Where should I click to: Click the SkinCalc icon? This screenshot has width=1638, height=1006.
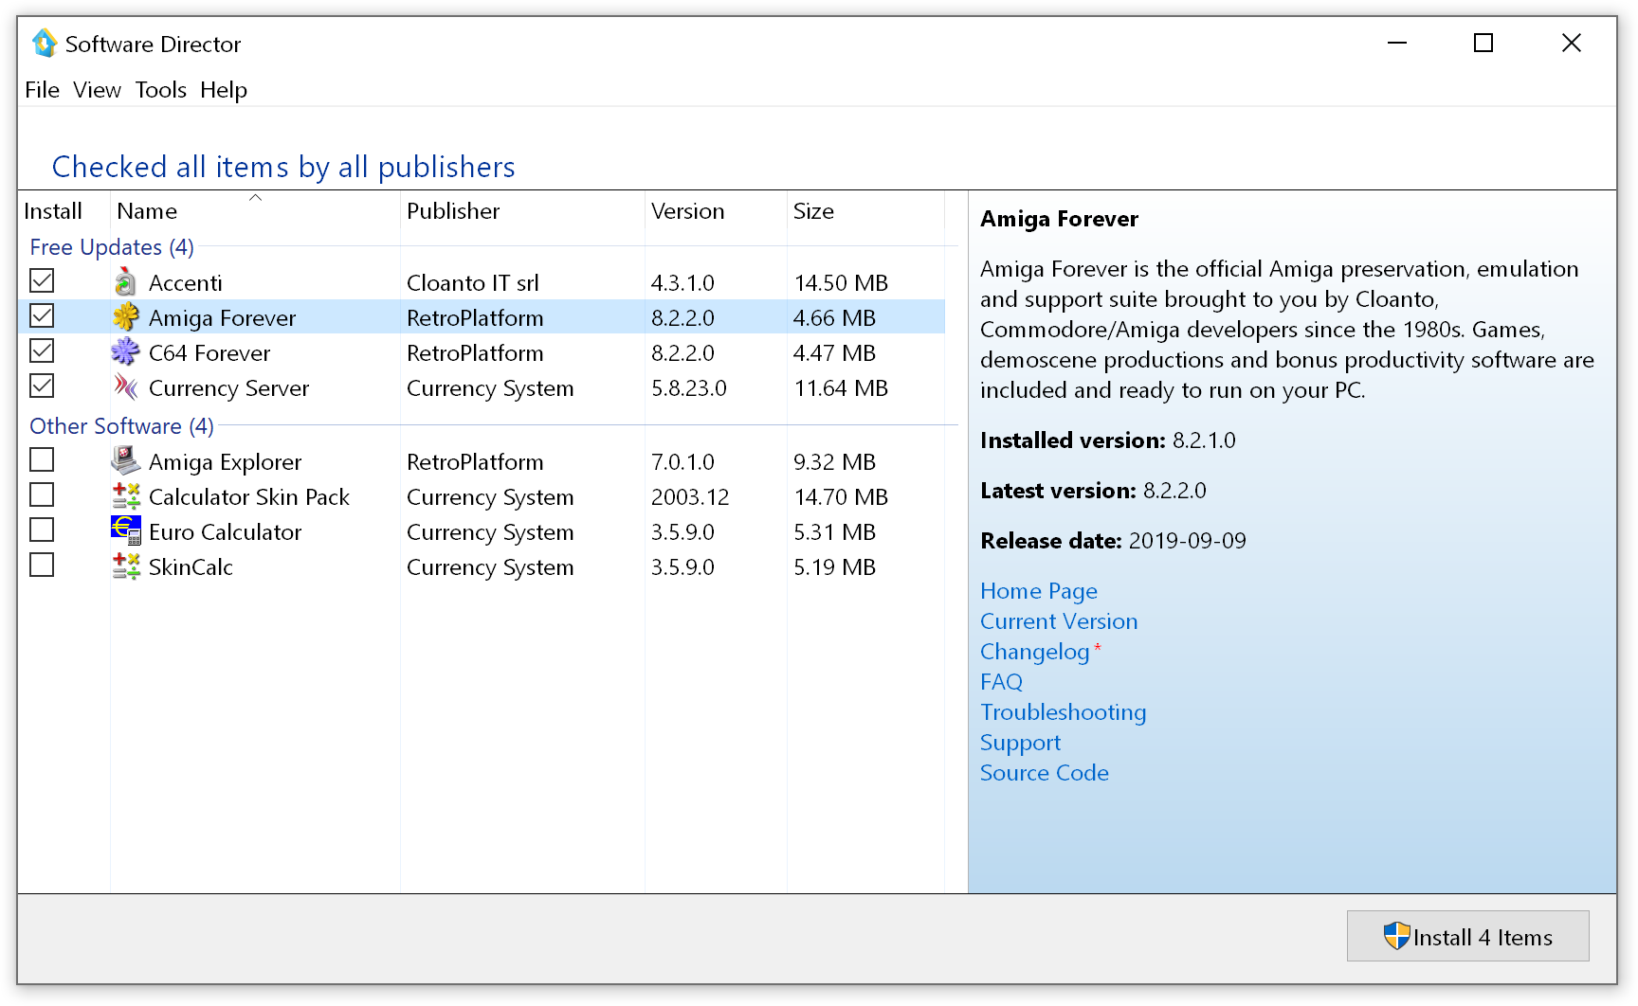coord(125,566)
